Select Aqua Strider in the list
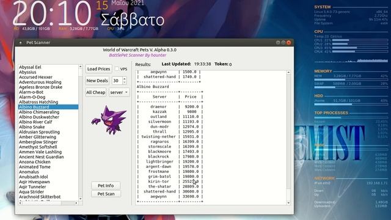Viewport: 391px width, 220px height. point(48,192)
